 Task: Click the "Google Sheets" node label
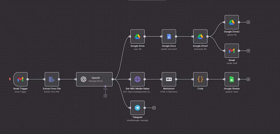pyautogui.click(x=232, y=89)
